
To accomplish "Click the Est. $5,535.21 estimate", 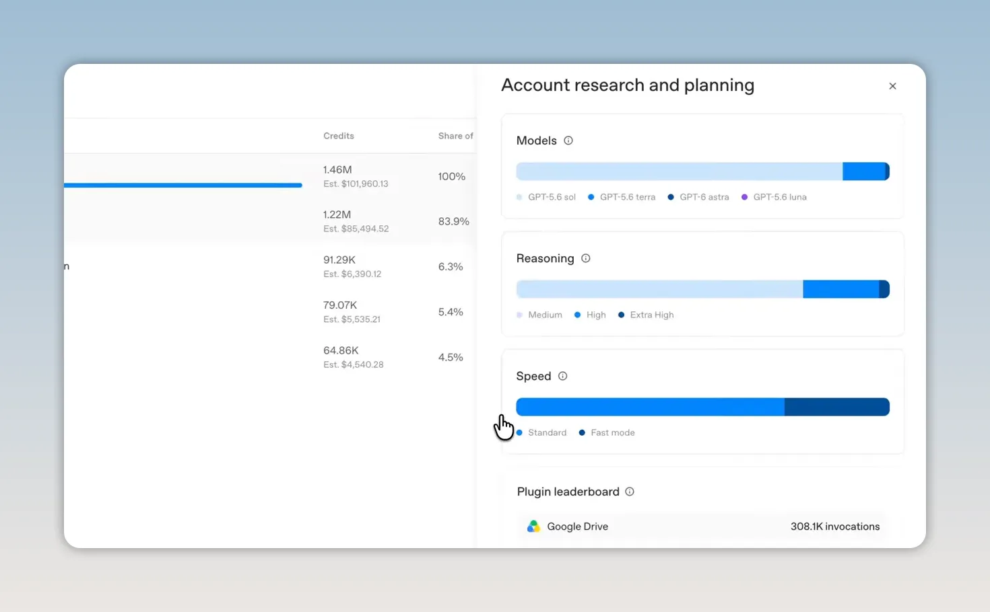I will (352, 319).
